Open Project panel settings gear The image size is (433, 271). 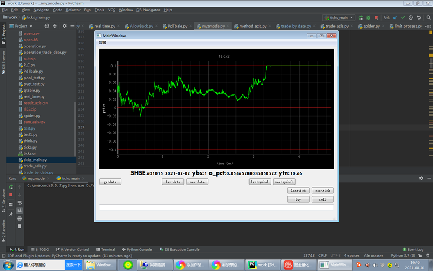click(64, 26)
